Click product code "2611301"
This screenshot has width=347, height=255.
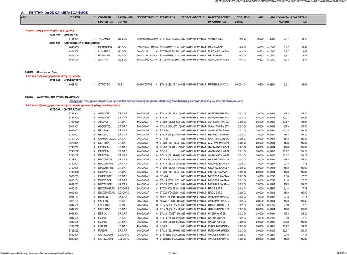coord(73,126)
